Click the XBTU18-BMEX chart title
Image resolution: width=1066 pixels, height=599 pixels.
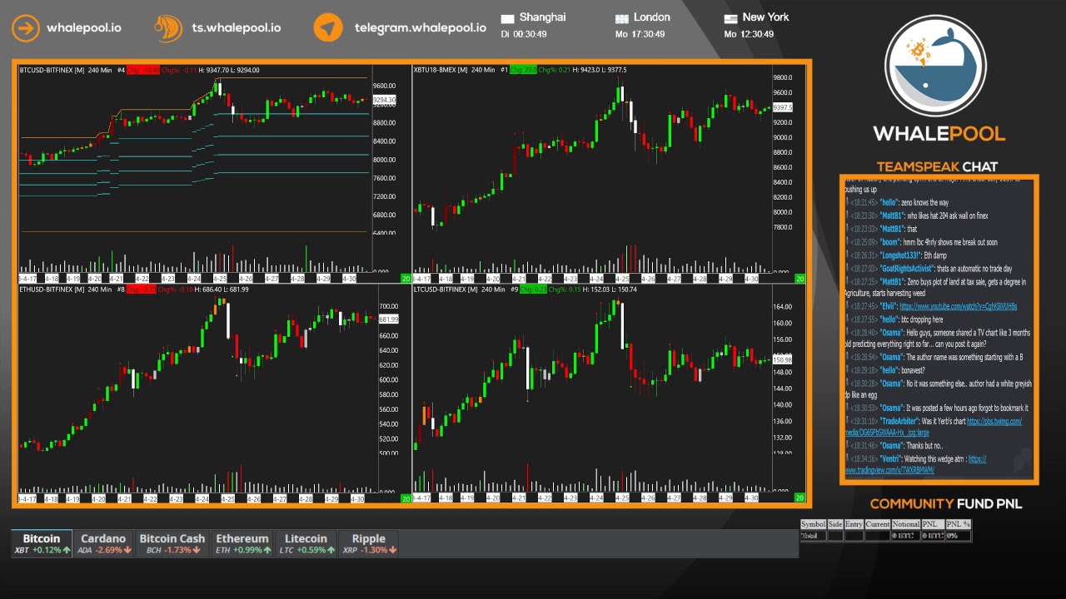tap(440, 70)
